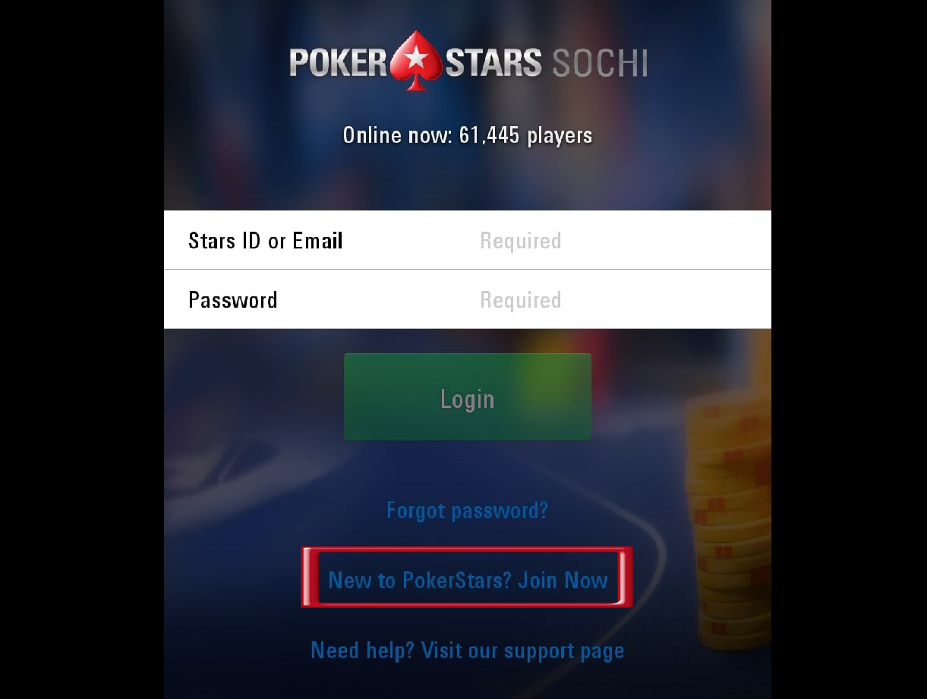Viewport: 927px width, 699px height.
Task: Focus the Password input field
Action: pyautogui.click(x=468, y=299)
